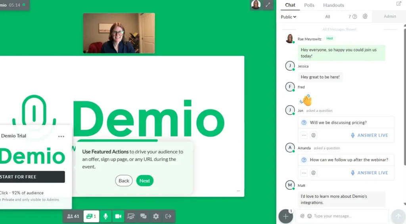This screenshot has height=224, width=406.
Task: Click Next in the Featured Actions tooltip
Action: pyautogui.click(x=145, y=181)
